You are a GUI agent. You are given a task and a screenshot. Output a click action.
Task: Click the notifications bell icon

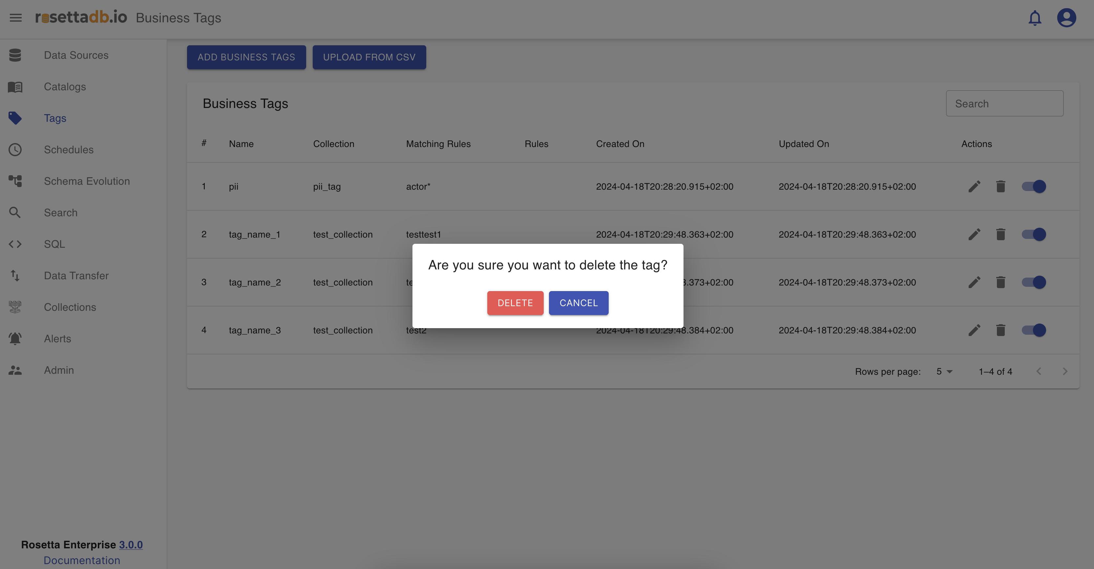[1035, 18]
